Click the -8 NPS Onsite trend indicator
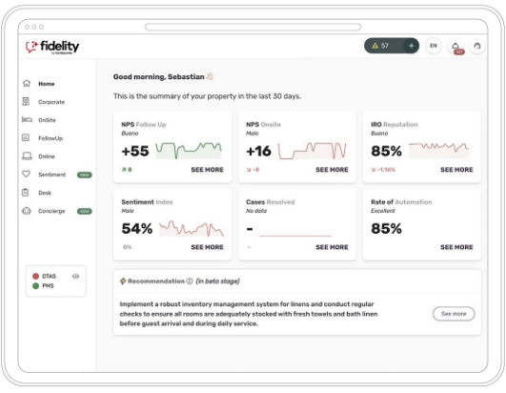The width and height of the screenshot is (506, 393). click(253, 170)
